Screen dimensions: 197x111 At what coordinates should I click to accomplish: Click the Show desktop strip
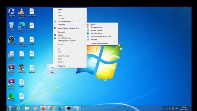pos(191,108)
